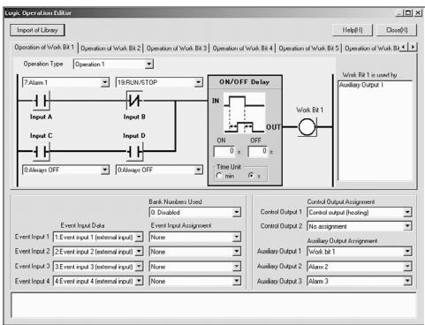Image resolution: width=425 pixels, height=325 pixels.
Task: Minimize the Logic Operation Editor window
Action: coord(399,12)
